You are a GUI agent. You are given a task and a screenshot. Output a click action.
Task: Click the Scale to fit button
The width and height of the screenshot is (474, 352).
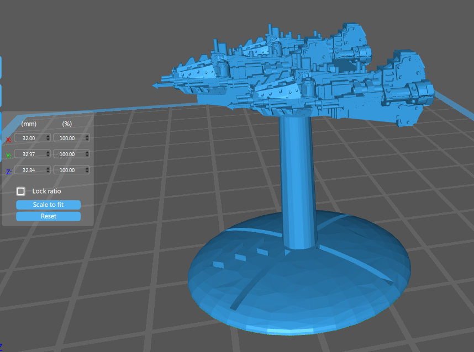pyautogui.click(x=48, y=205)
